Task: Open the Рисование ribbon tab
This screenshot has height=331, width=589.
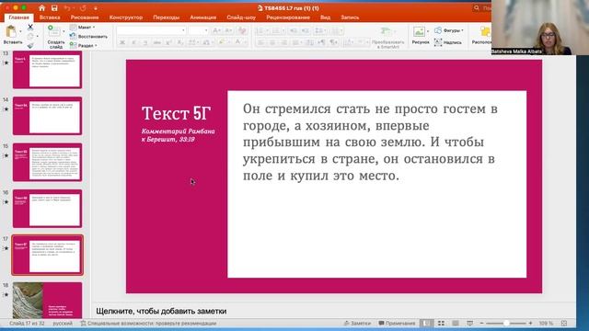Action: coord(85,17)
